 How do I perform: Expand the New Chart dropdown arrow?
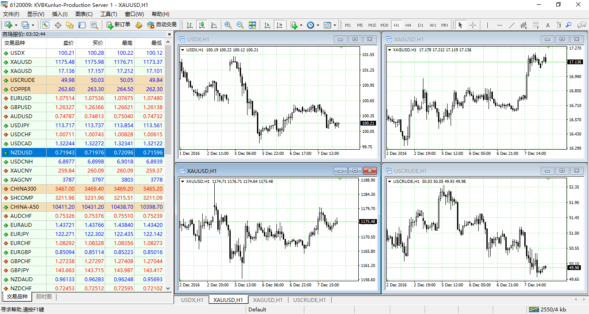15,25
